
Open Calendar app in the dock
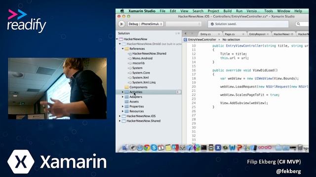(x=161, y=147)
